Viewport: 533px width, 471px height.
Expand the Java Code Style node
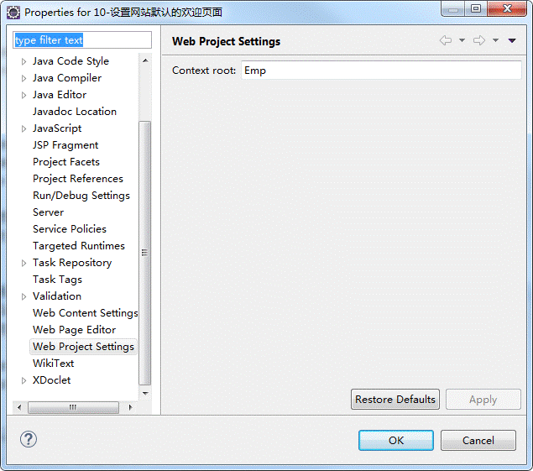pos(24,61)
